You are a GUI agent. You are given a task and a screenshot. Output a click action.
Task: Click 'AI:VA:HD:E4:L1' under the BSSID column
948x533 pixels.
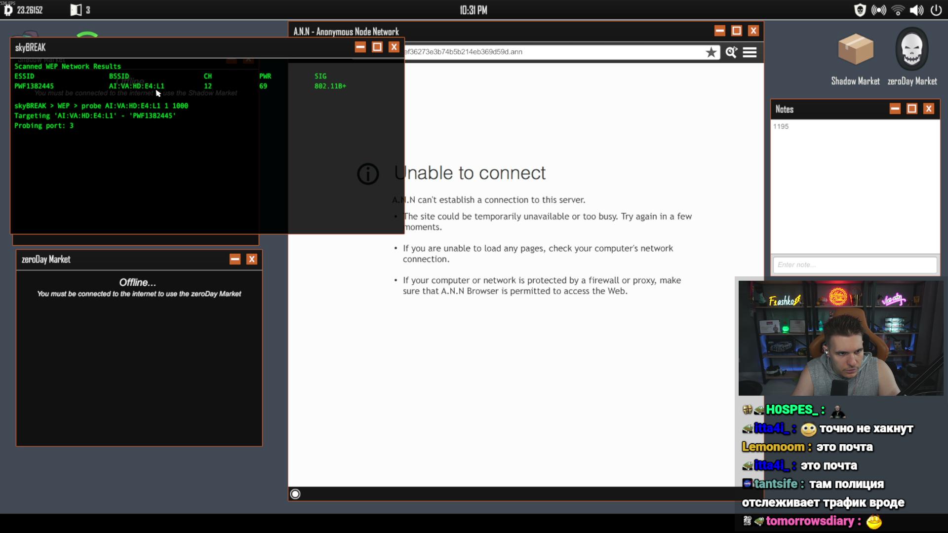click(137, 86)
